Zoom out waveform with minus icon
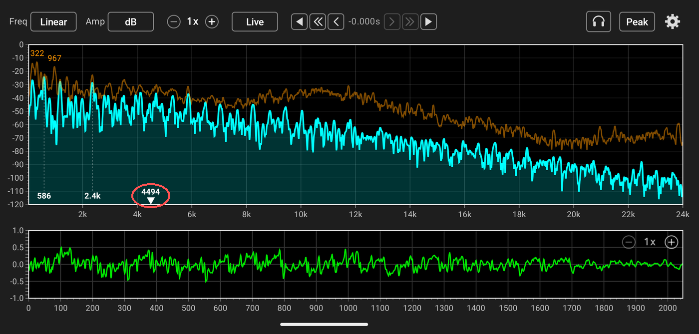This screenshot has height=334, width=699. (629, 242)
